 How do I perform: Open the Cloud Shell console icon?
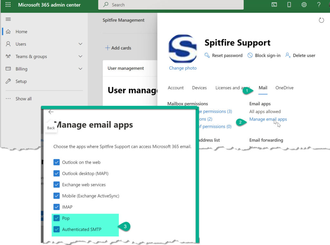274,5
